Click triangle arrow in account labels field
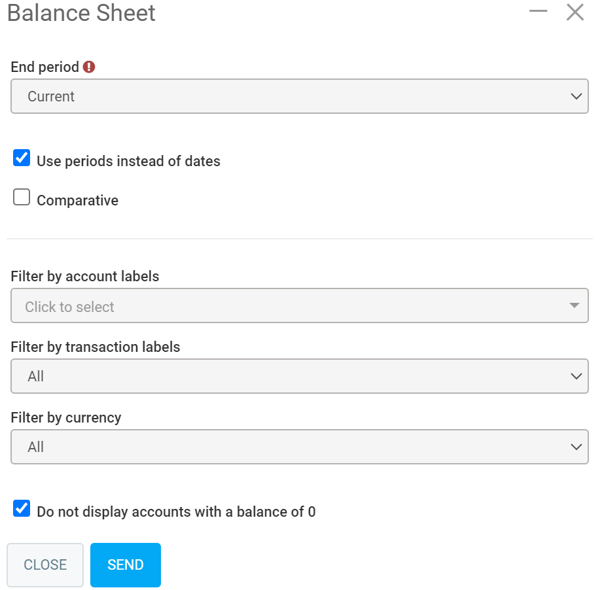 574,305
